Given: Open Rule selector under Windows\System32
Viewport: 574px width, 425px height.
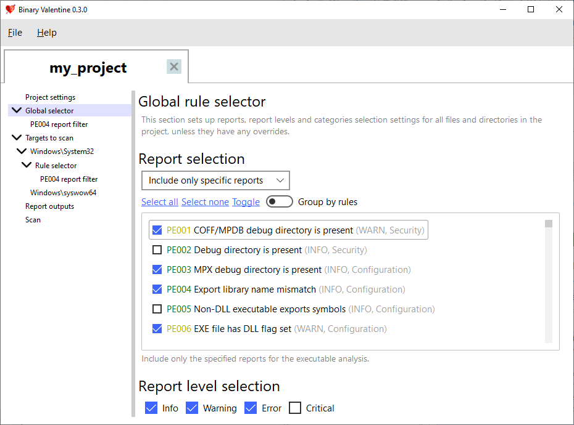Looking at the screenshot, I should [56, 166].
